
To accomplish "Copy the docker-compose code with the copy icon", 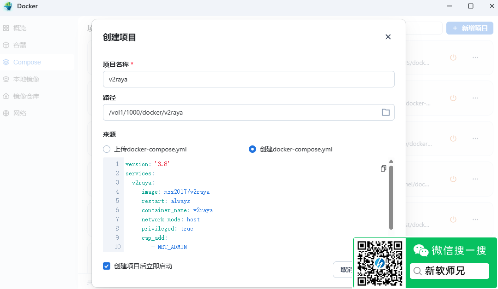I will [384, 168].
